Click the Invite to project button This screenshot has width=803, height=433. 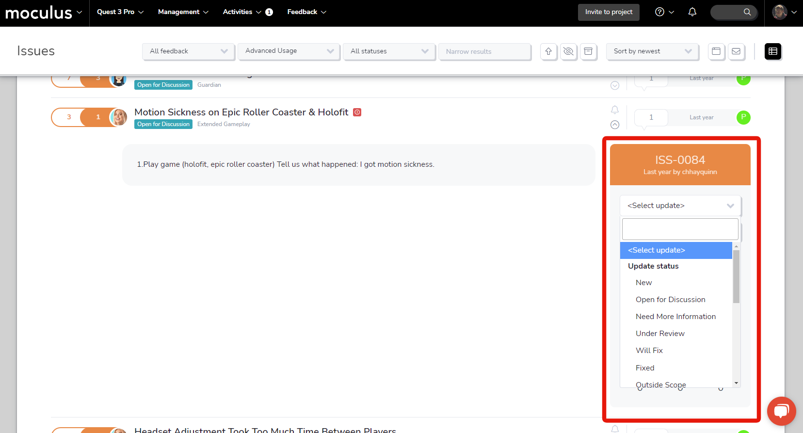[609, 12]
